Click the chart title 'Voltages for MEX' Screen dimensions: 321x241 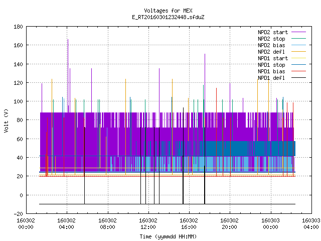click(168, 11)
